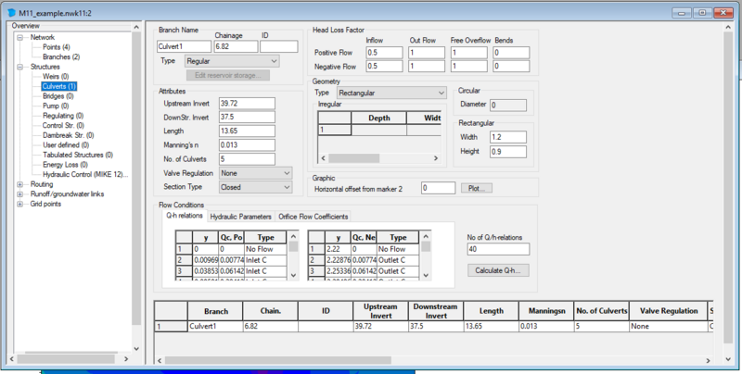Click the No of Q/h-relations field
742x374 pixels.
pos(498,249)
